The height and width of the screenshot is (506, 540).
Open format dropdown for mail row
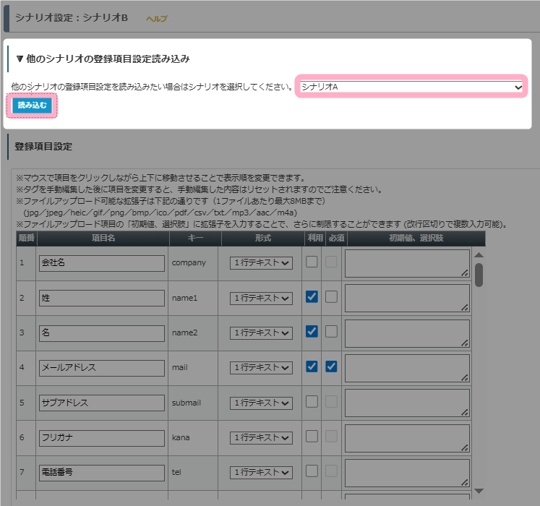[x=261, y=368]
